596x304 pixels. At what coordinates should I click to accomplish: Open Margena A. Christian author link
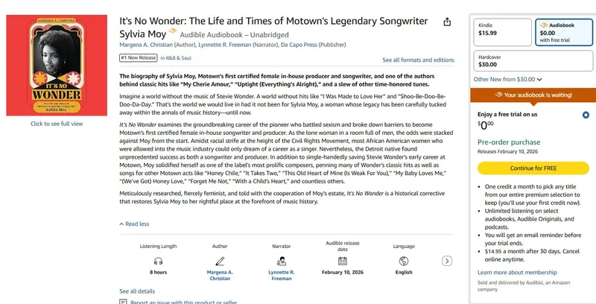click(146, 45)
